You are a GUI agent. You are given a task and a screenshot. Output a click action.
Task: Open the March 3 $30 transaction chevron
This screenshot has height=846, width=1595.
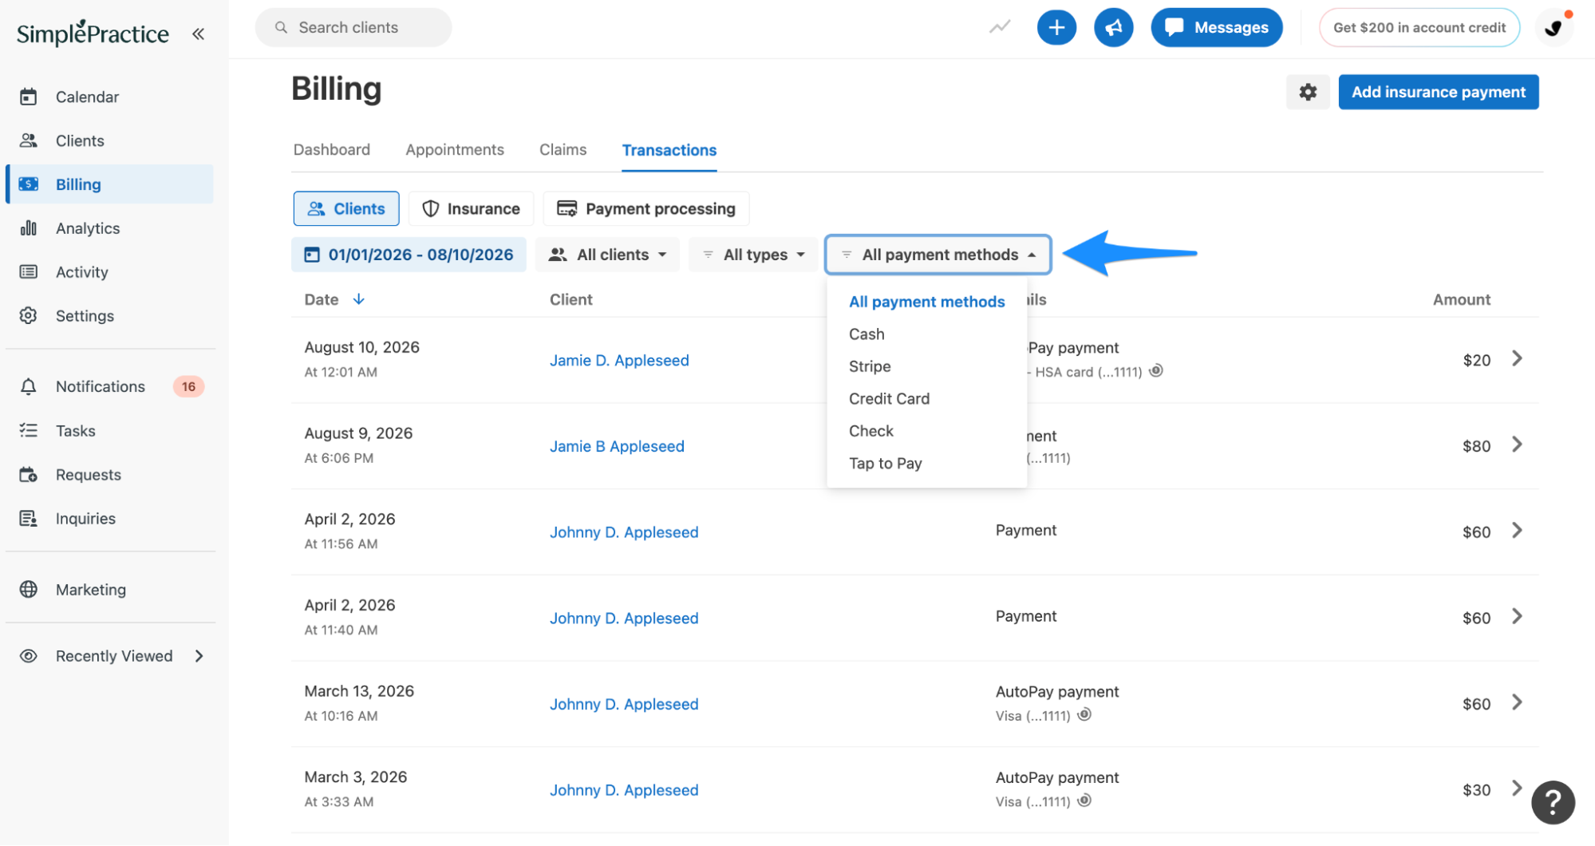1517,789
